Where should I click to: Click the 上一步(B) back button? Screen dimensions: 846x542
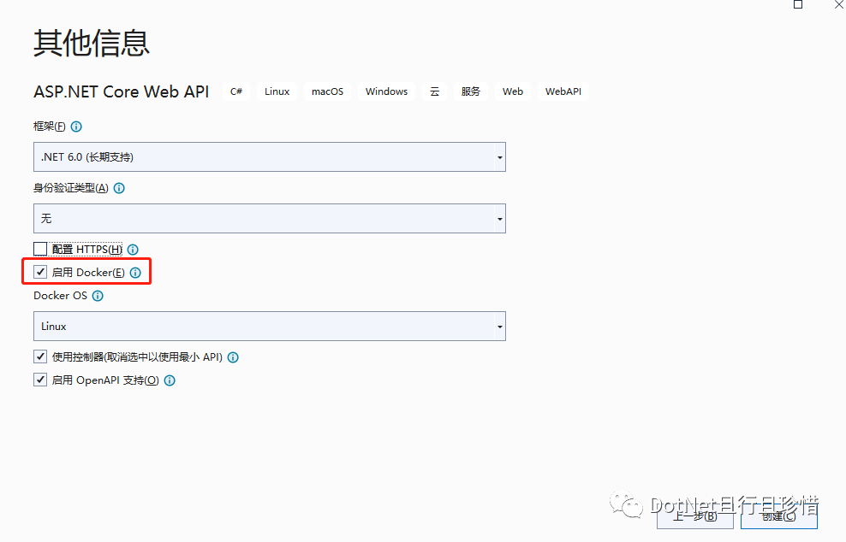(x=695, y=516)
